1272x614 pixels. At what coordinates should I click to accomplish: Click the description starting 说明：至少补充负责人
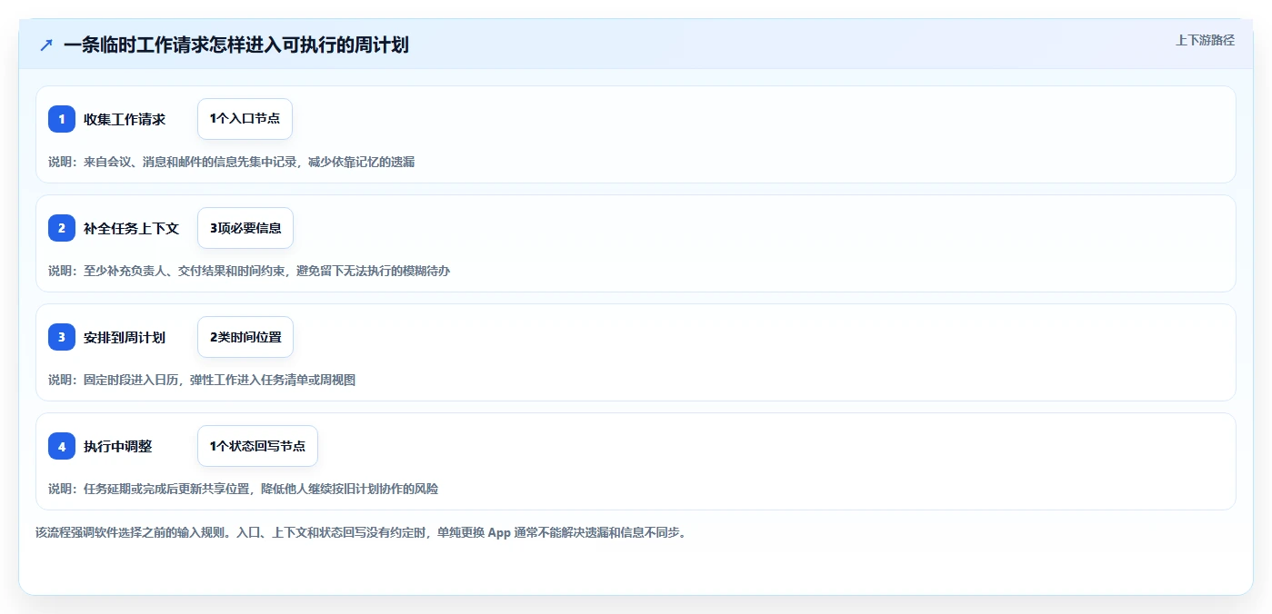pos(249,271)
